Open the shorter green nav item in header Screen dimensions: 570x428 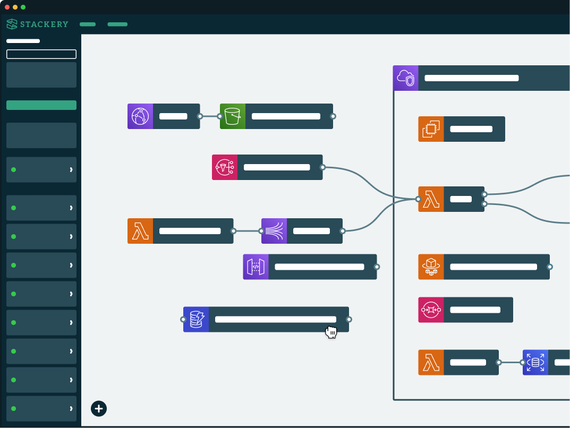point(88,24)
